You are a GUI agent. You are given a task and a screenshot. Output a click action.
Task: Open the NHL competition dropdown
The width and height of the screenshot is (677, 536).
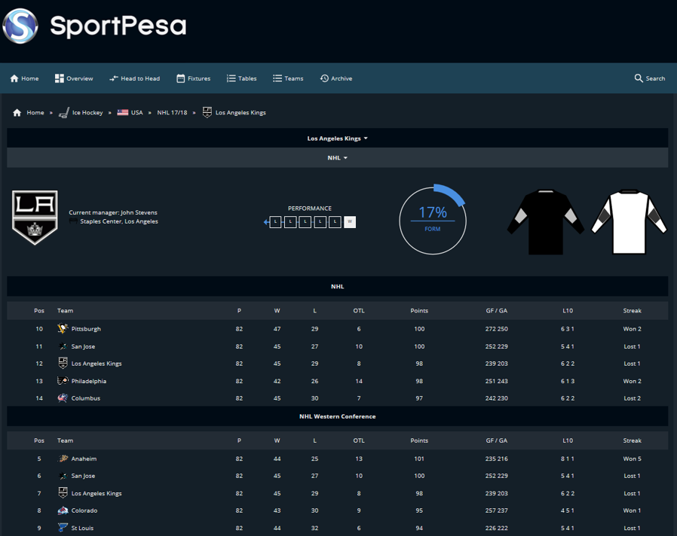(337, 158)
